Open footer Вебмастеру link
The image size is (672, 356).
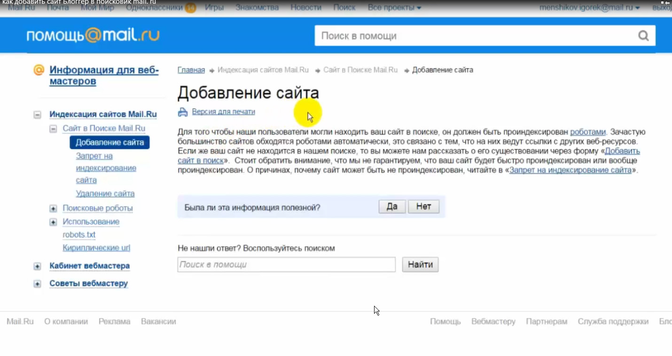click(x=493, y=322)
